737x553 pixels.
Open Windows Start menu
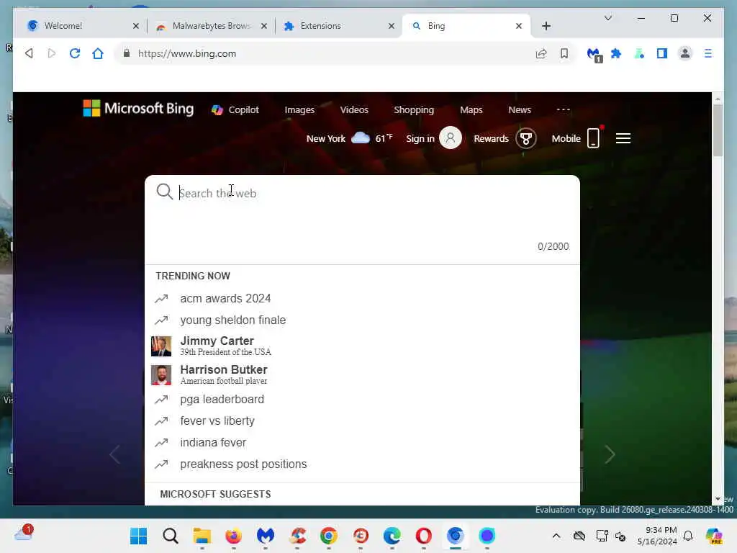[139, 536]
